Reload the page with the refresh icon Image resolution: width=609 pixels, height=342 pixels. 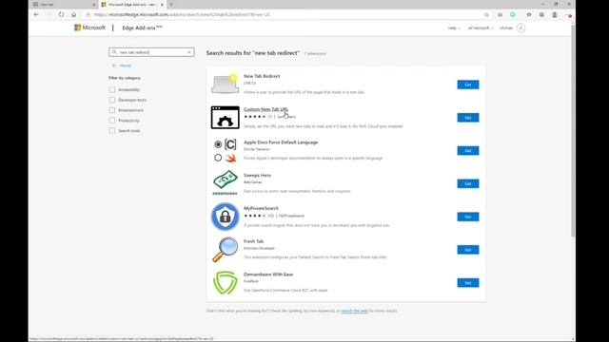61,15
